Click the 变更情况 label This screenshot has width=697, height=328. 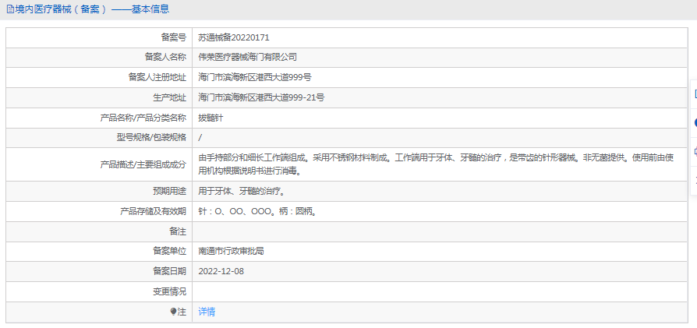(x=169, y=291)
